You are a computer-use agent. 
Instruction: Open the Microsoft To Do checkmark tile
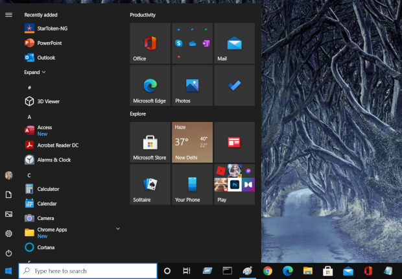point(234,86)
